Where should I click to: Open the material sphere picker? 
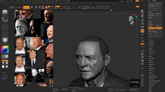coord(5,41)
